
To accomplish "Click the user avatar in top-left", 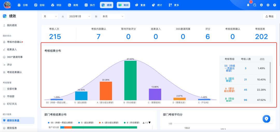I will [x=7, y=5].
